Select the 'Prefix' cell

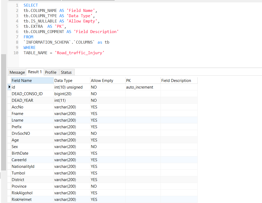pyautogui.click(x=32, y=127)
